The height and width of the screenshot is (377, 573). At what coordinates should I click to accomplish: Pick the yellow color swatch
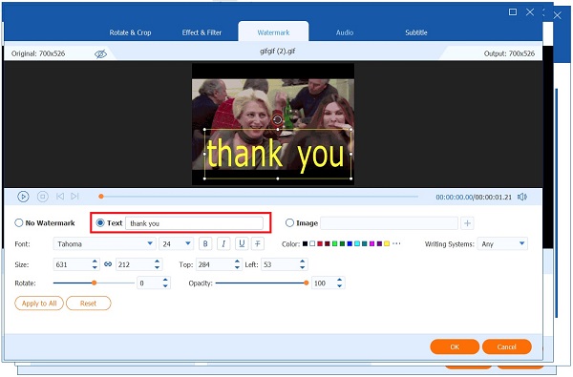pyautogui.click(x=387, y=243)
